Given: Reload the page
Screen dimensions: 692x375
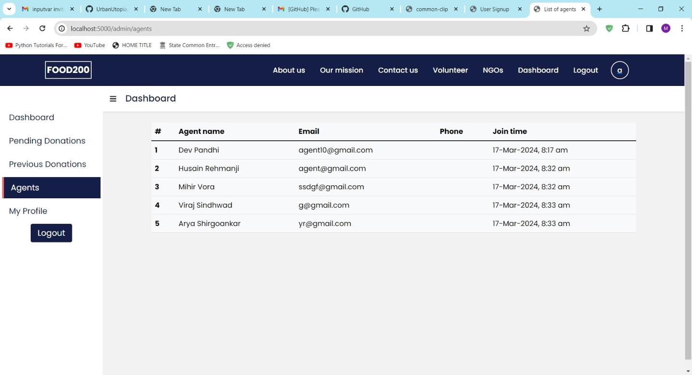Looking at the screenshot, I should 42,29.
